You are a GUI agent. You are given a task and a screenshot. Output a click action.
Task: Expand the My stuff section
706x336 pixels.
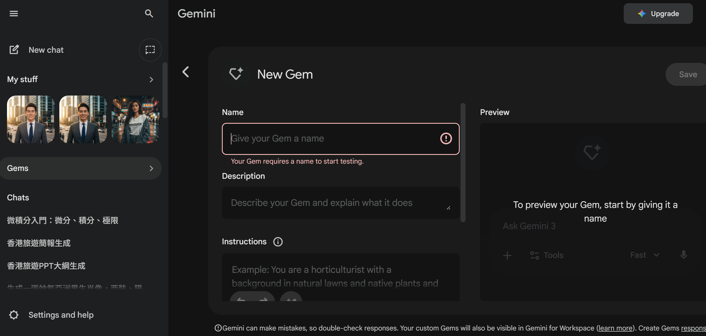pos(151,79)
